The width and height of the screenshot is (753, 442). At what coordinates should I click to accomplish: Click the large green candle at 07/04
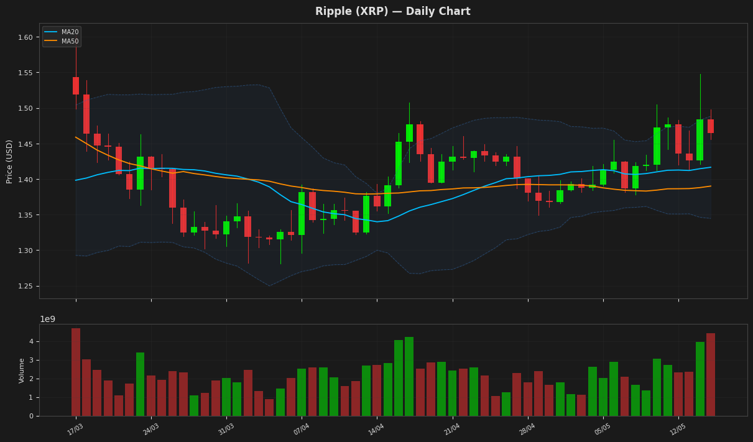(x=302, y=213)
